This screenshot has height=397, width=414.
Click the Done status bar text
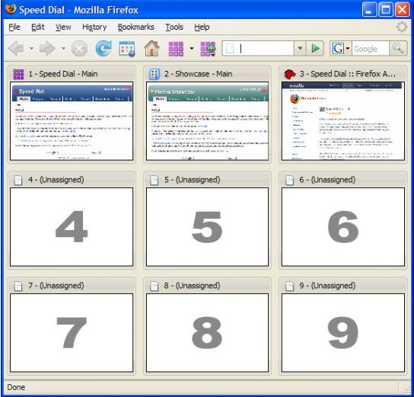coord(16,387)
